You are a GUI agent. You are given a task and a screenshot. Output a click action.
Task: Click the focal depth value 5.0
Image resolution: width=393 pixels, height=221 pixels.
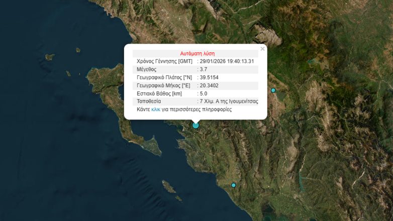pos(204,94)
